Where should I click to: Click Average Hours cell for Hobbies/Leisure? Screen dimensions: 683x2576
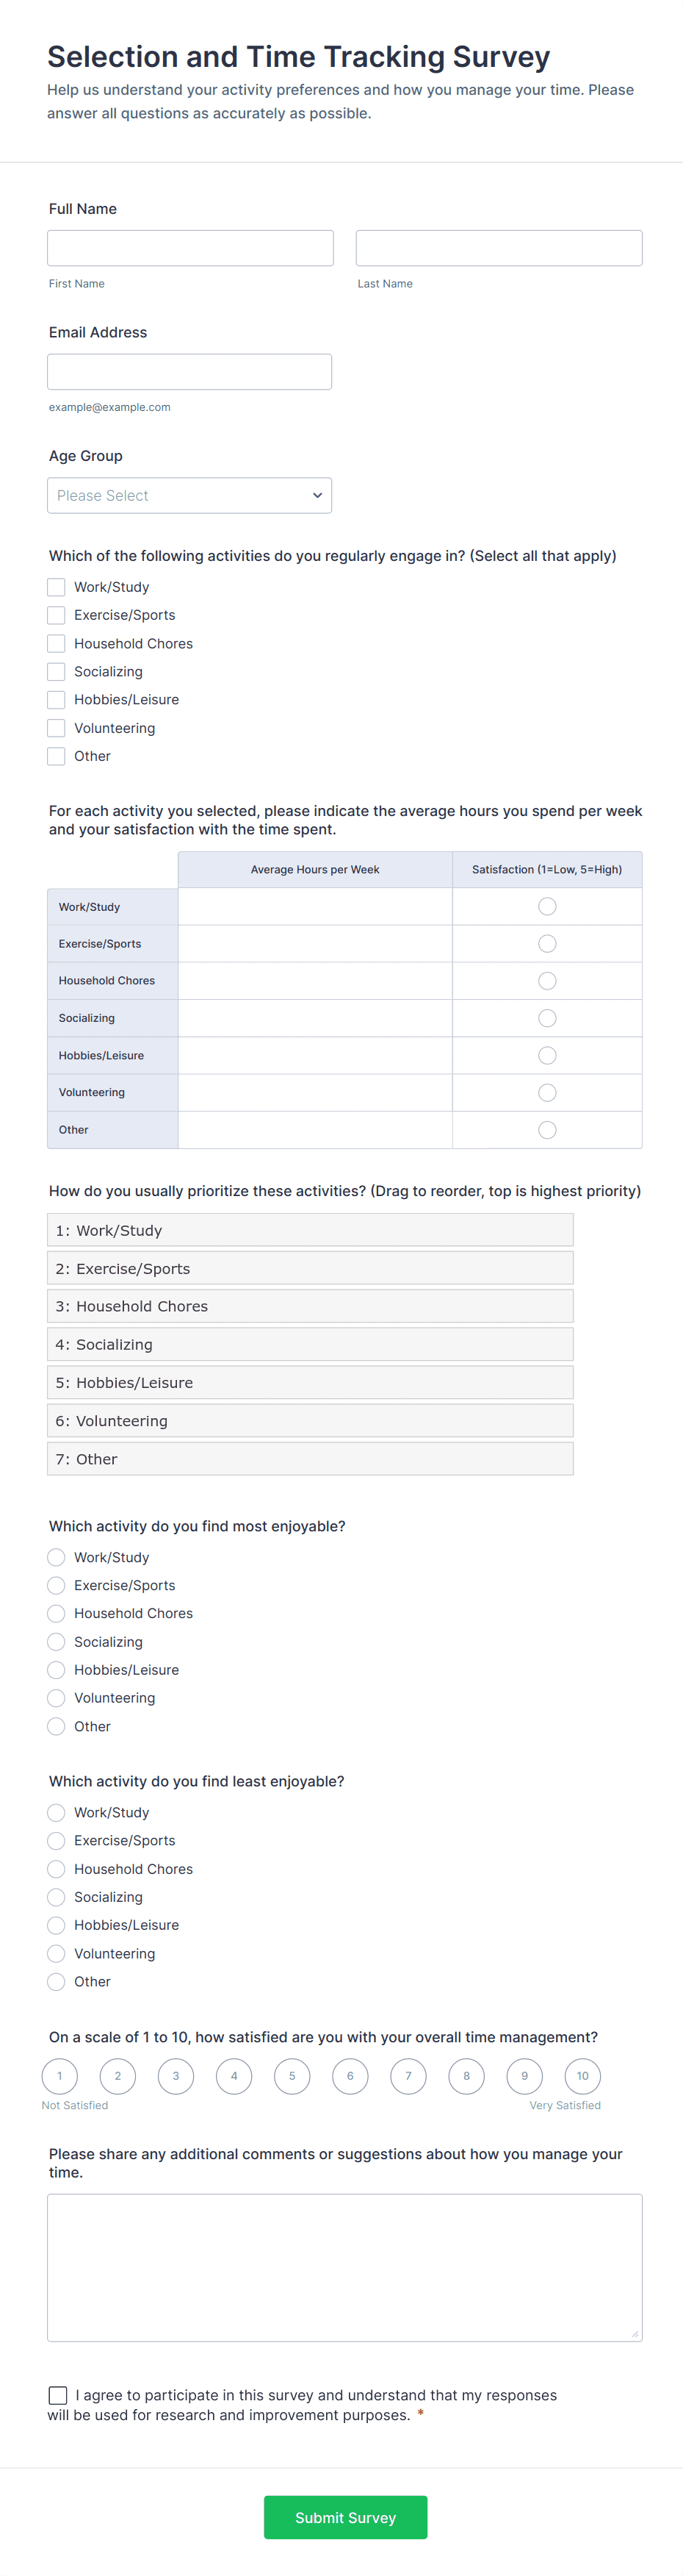[x=314, y=1056]
